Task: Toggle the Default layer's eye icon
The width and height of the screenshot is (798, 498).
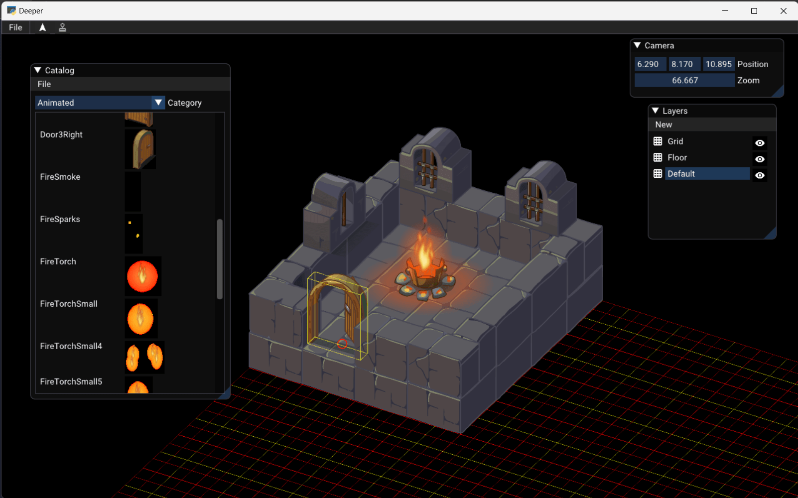Action: click(759, 175)
